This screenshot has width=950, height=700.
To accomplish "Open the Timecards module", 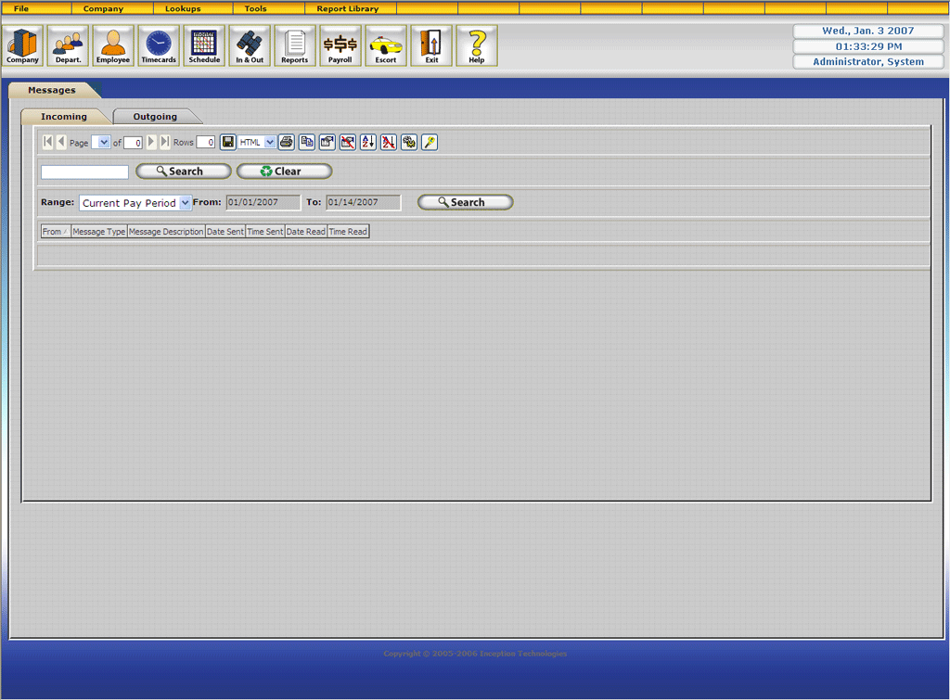I will point(158,45).
